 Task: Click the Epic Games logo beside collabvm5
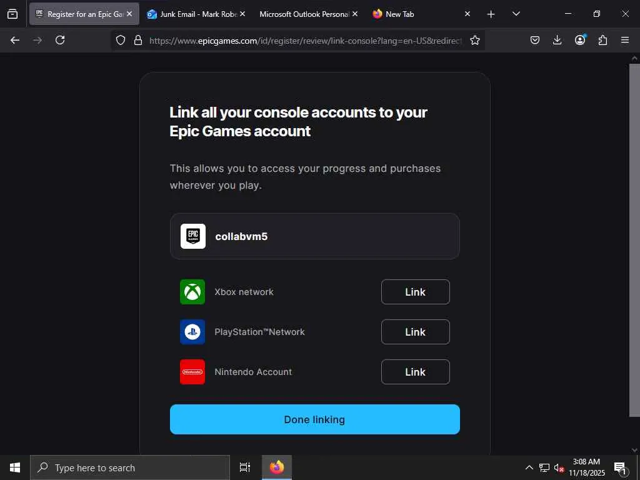[x=193, y=236]
